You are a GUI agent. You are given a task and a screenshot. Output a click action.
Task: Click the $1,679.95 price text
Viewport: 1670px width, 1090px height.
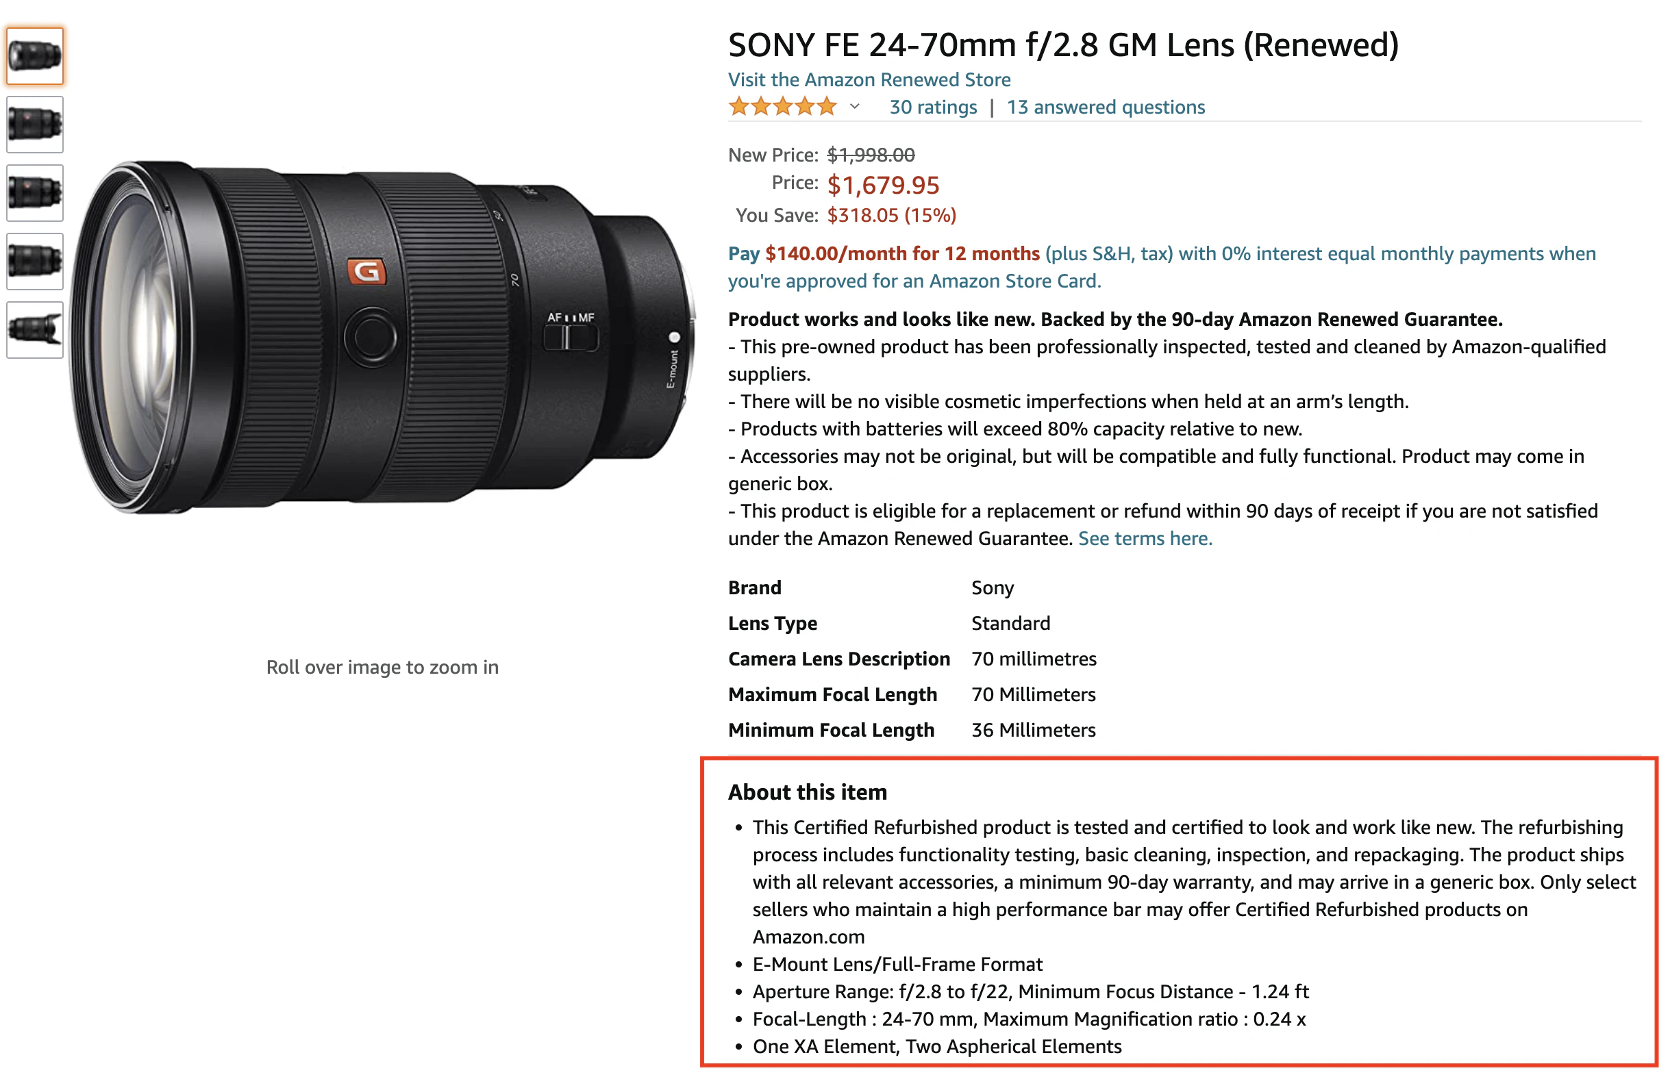tap(883, 185)
